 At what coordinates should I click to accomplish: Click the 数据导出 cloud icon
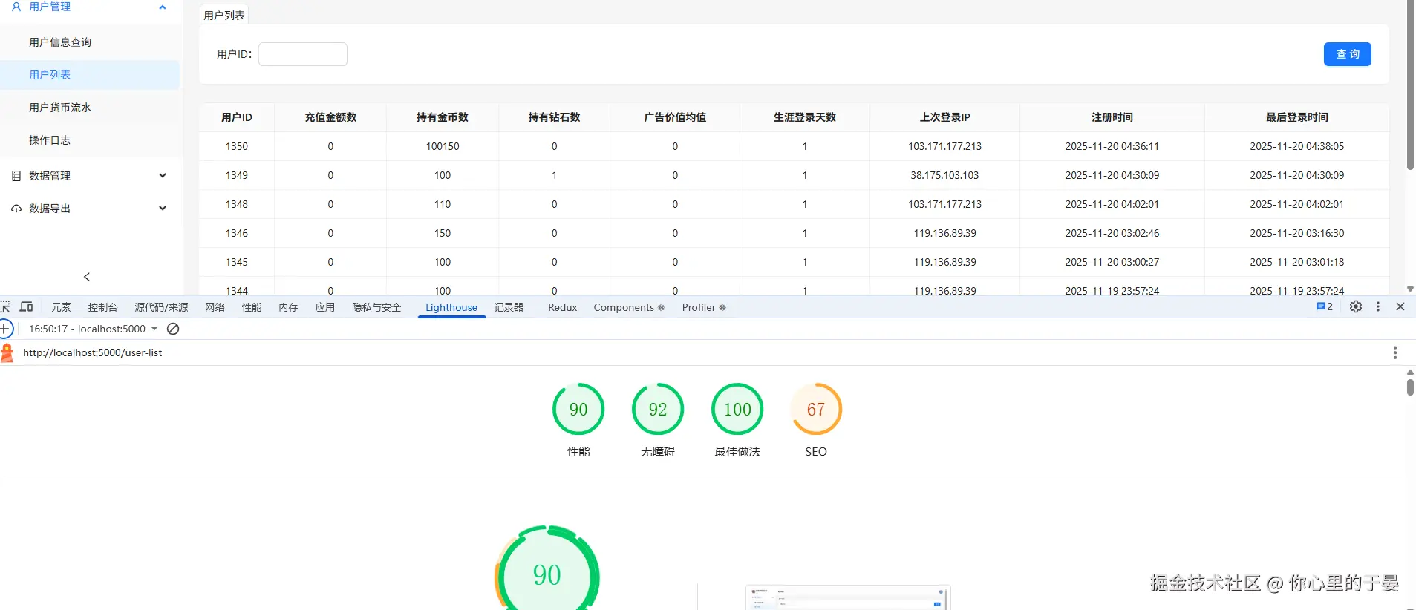16,209
